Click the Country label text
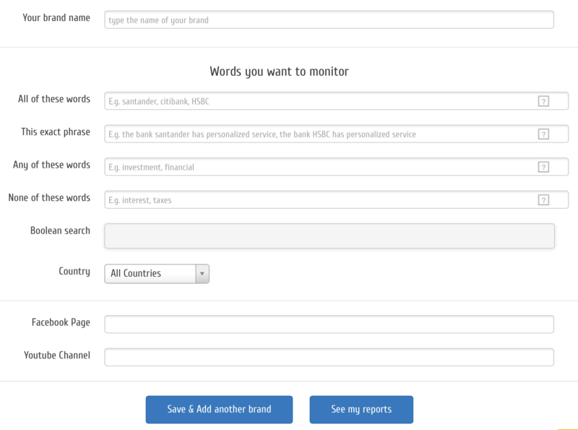Viewport: 578px width, 430px height. pyautogui.click(x=74, y=271)
